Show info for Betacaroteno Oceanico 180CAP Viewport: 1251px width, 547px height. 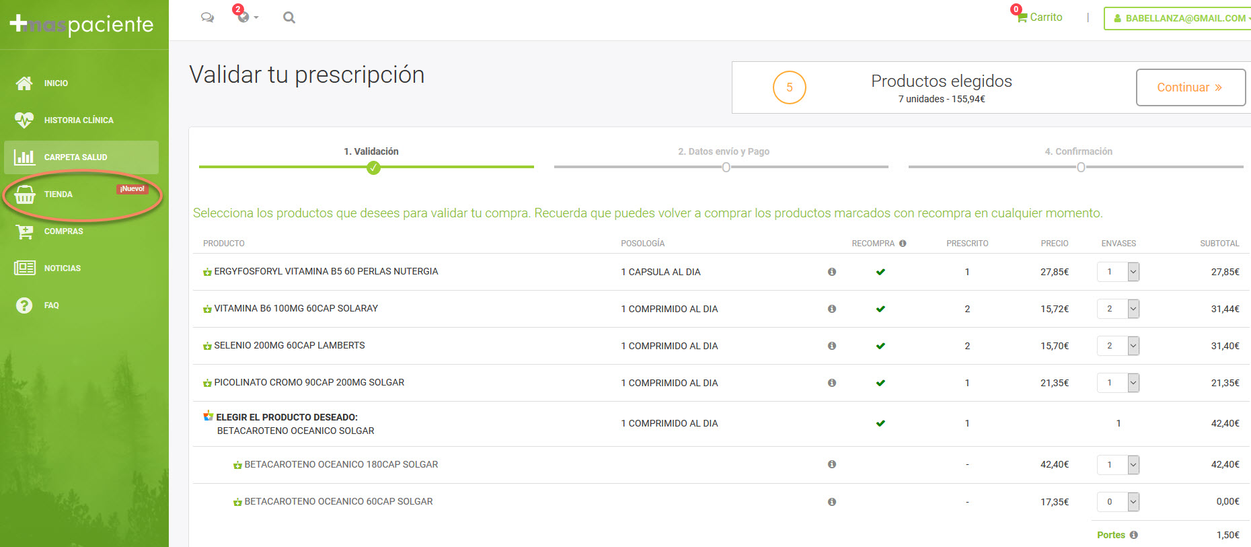[x=832, y=464]
